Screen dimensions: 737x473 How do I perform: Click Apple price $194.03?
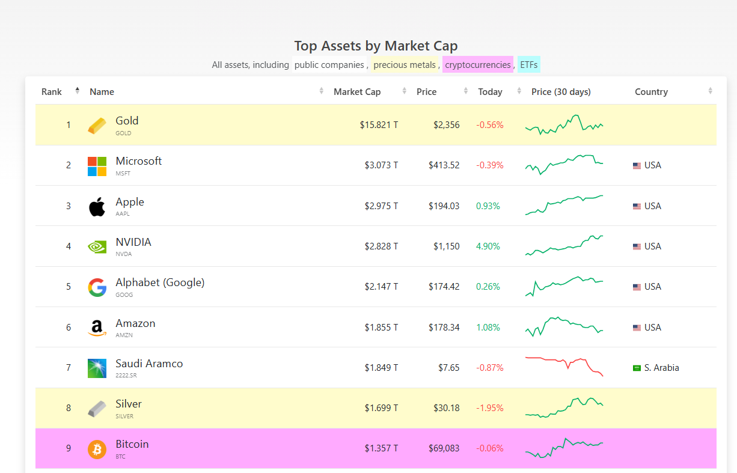(444, 206)
